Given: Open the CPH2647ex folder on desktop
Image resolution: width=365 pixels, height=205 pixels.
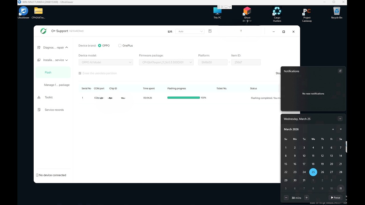Looking at the screenshot, I should point(38,13).
